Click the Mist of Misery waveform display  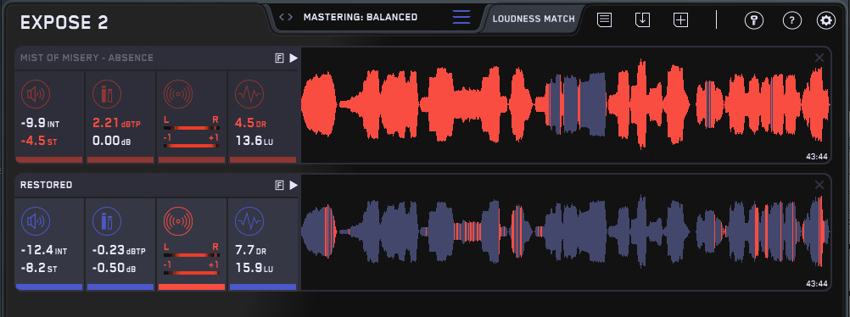pyautogui.click(x=566, y=105)
